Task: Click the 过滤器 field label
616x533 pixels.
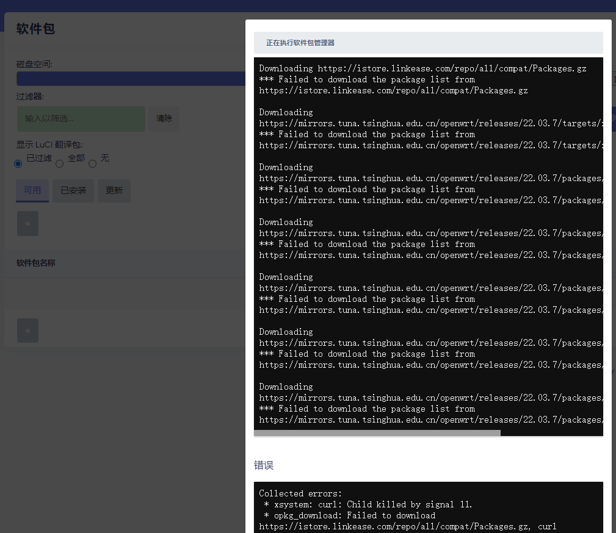Action: click(30, 96)
